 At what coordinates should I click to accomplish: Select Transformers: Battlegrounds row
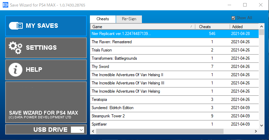(175, 58)
